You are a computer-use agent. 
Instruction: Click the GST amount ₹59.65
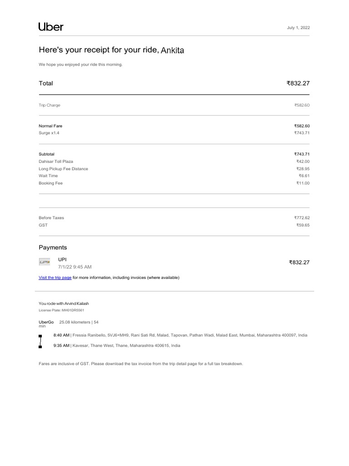[302, 225]
